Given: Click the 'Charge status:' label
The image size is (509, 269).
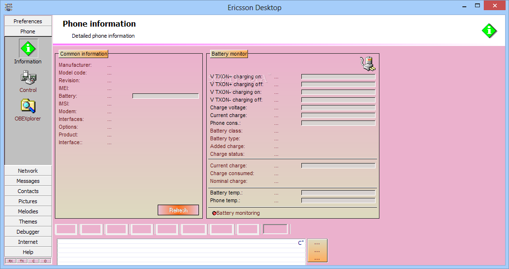Looking at the screenshot, I should click(227, 154).
